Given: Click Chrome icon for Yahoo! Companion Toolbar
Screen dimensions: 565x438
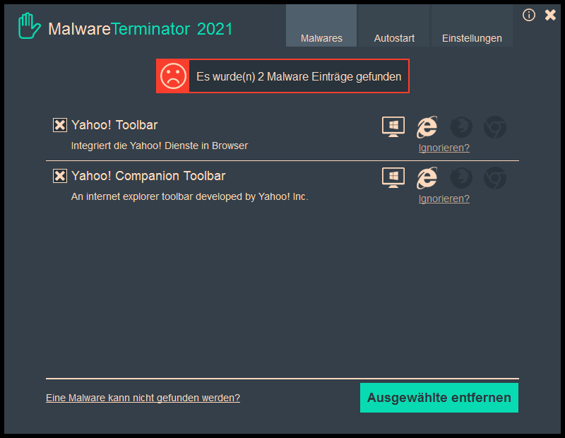Looking at the screenshot, I should point(495,177).
